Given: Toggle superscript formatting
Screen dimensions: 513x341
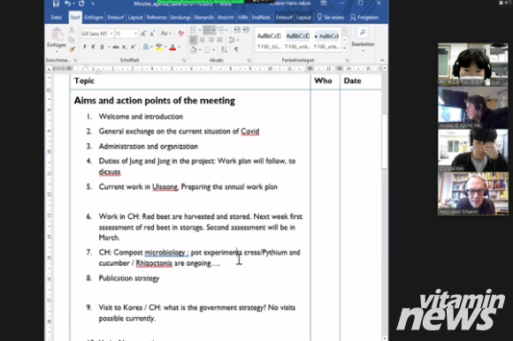Looking at the screenshot, I should pos(134,47).
